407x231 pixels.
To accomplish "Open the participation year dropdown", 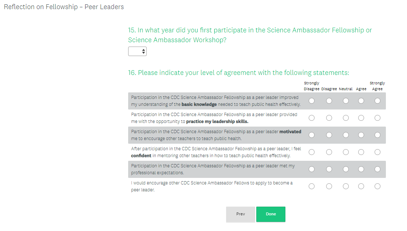I will click(137, 51).
